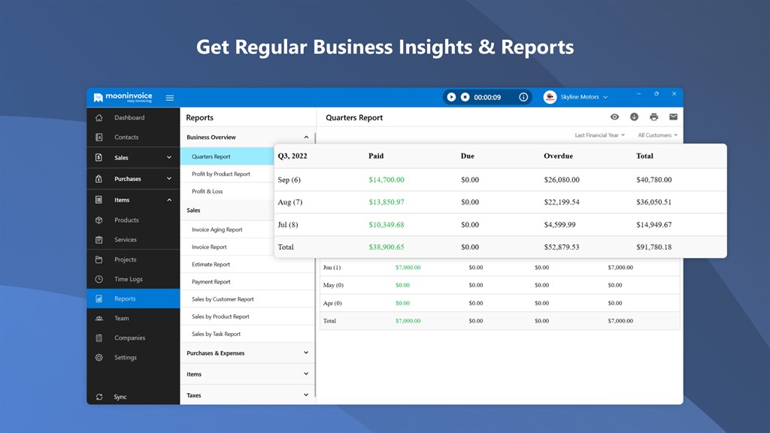Image resolution: width=770 pixels, height=433 pixels.
Task: Click Jul (8) total $14,949.67
Action: point(653,225)
